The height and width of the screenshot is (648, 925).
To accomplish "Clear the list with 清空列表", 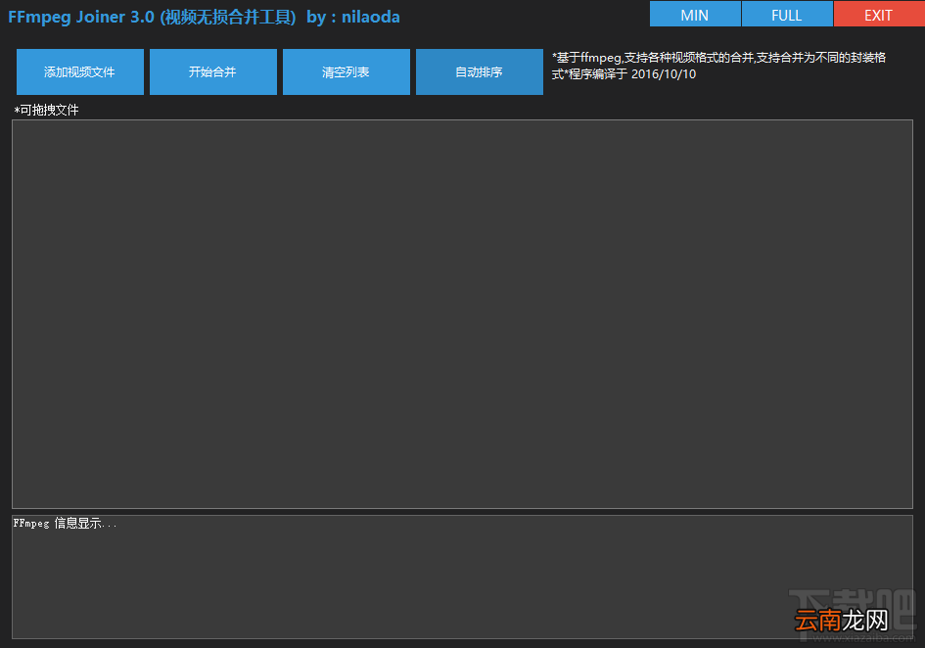I will [x=347, y=72].
